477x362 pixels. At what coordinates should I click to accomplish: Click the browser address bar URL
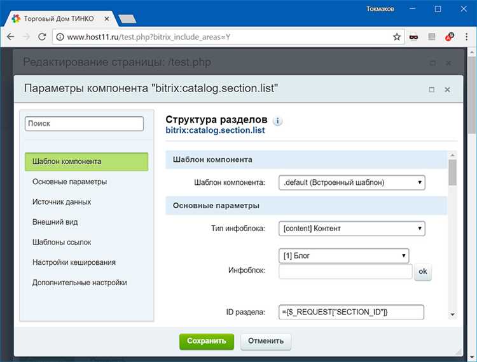tap(148, 37)
